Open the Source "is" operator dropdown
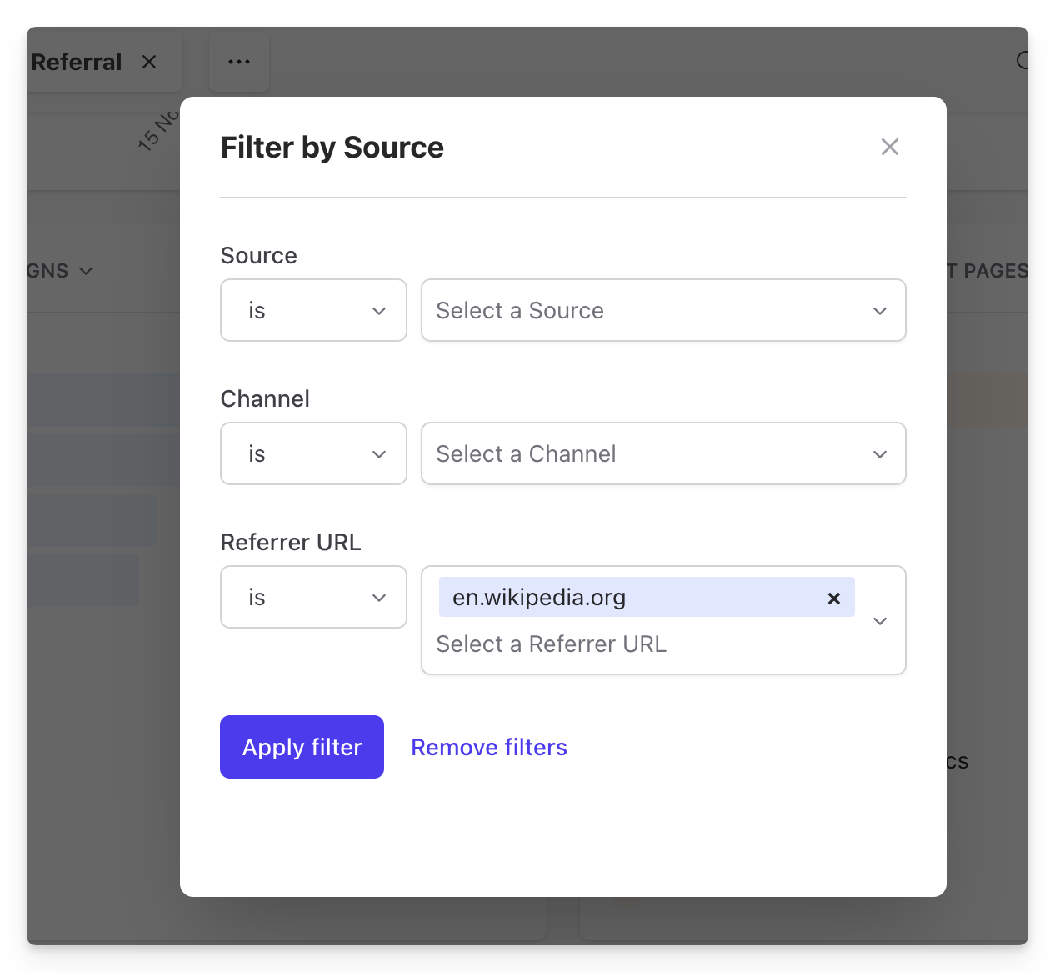Viewport: 1055px width, 972px height. (313, 311)
